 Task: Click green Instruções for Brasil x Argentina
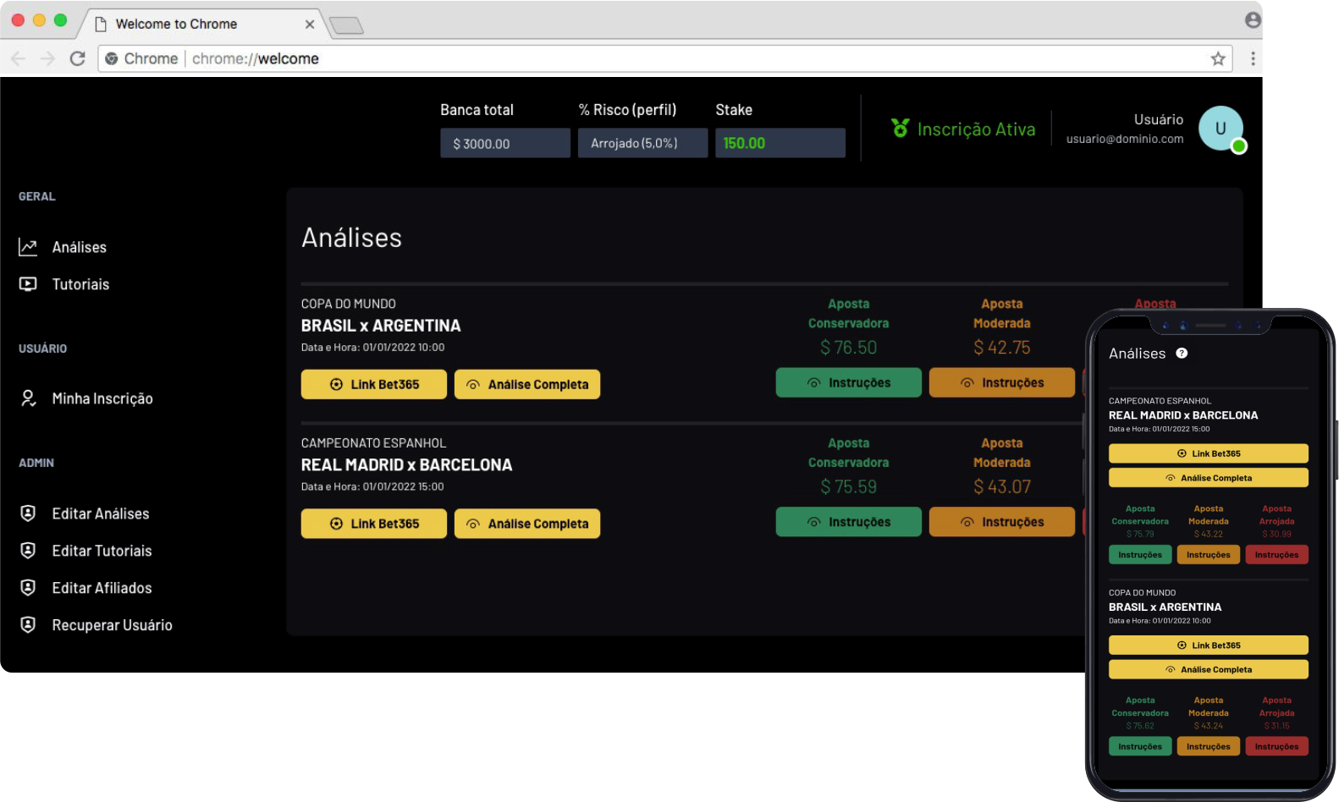(848, 382)
